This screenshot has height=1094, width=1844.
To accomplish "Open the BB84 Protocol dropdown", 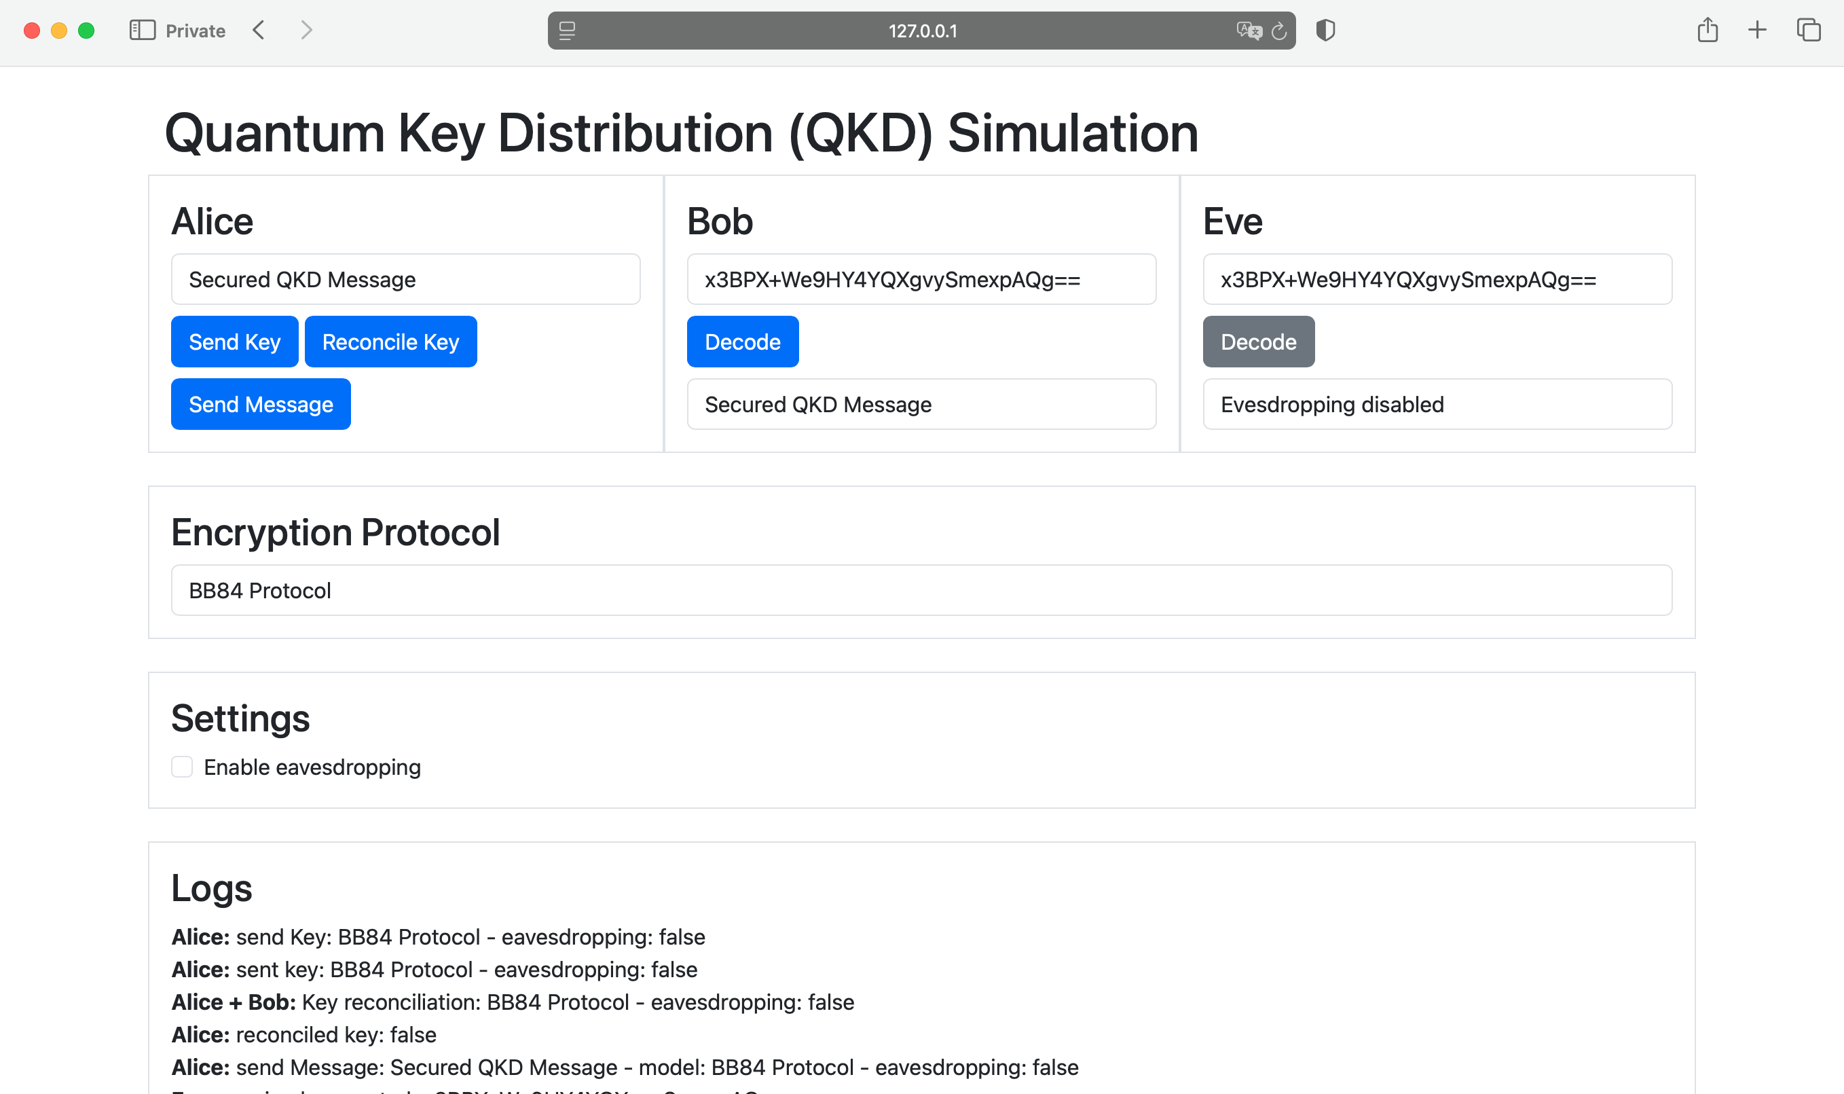I will [921, 591].
